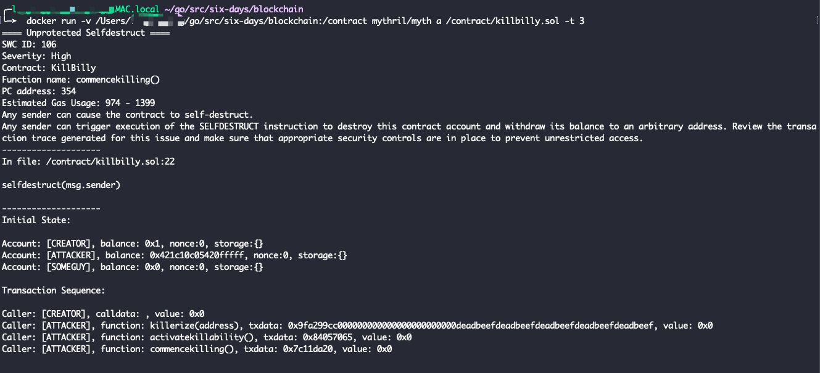Image resolution: width=820 pixels, height=373 pixels.
Task: Click the [SOMEGUY] account line
Action: click(133, 267)
